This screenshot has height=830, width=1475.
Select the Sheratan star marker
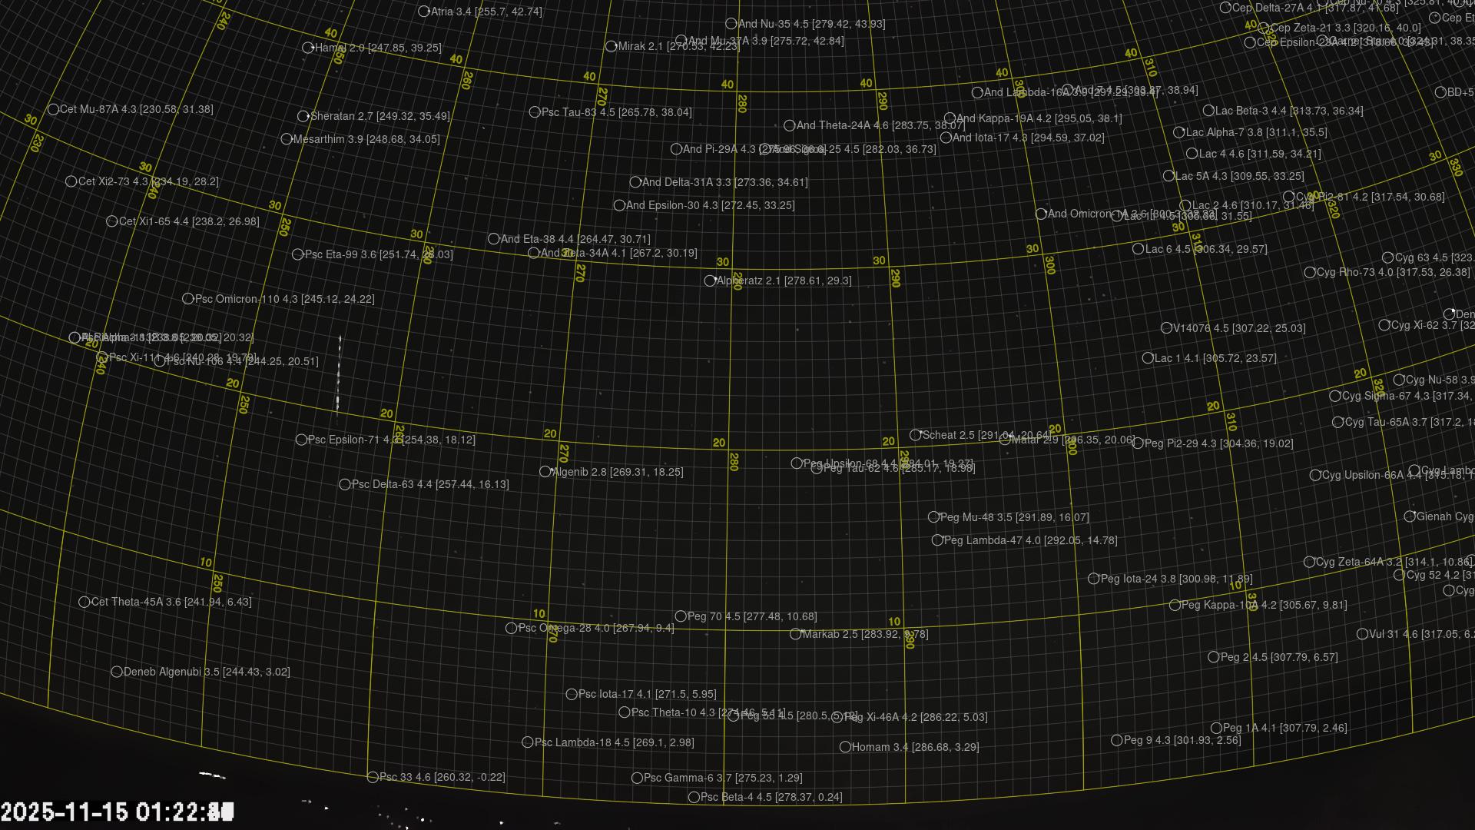point(303,117)
